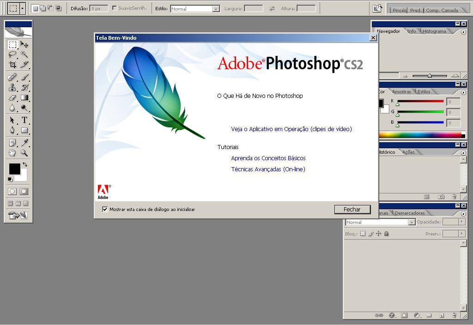Click link layers chain icon
Viewport: 473px width, 325px height.
379,315
